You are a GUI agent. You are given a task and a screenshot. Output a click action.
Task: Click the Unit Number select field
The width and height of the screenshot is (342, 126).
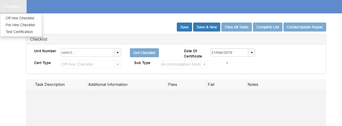pyautogui.click(x=87, y=52)
